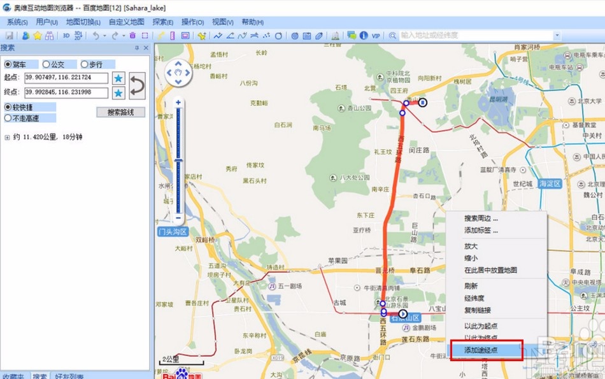
Task: Select the dashed rectangle selection tool
Action: (x=145, y=36)
